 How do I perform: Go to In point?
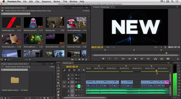click(123, 59)
